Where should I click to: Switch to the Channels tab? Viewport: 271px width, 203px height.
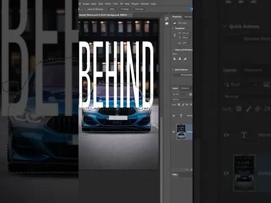tap(185, 88)
